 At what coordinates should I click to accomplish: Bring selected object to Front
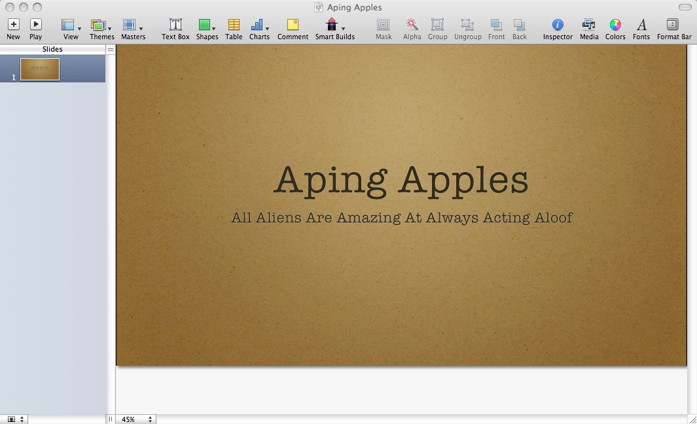(x=496, y=26)
